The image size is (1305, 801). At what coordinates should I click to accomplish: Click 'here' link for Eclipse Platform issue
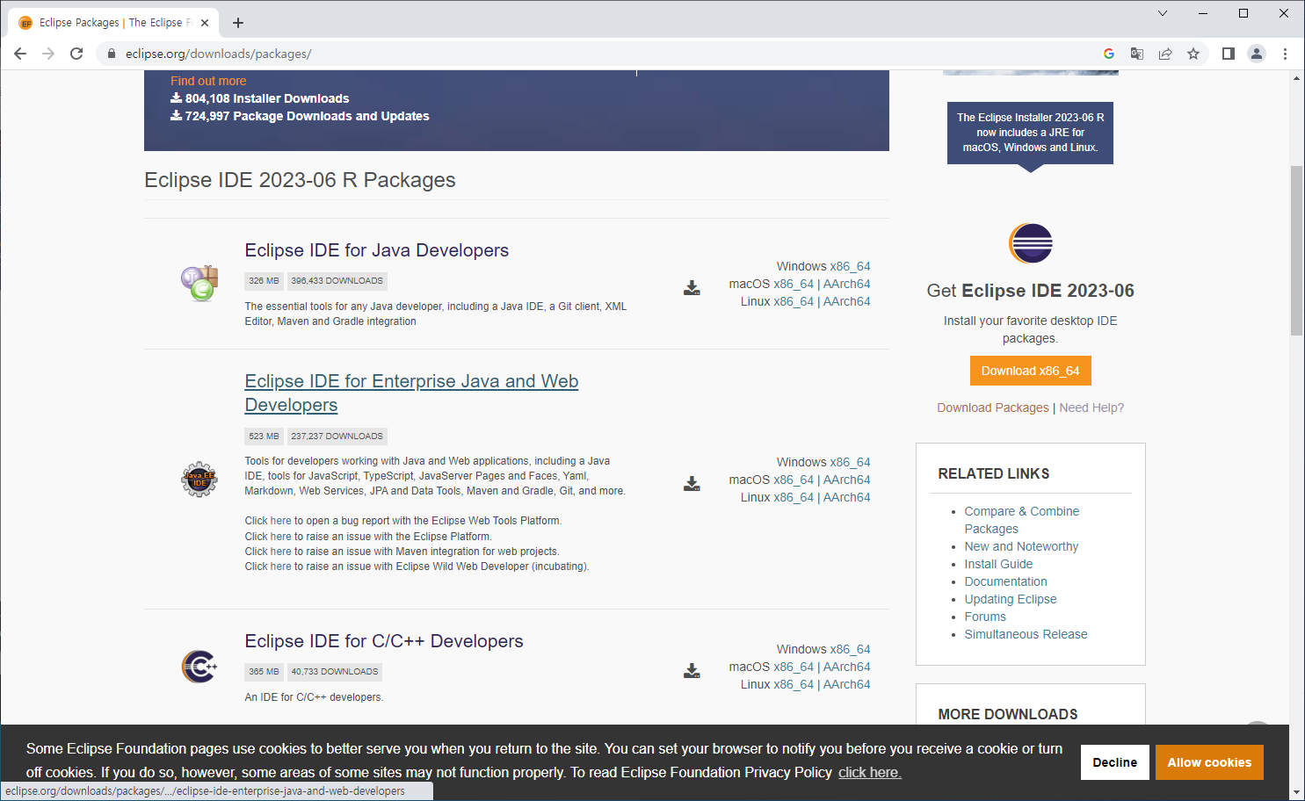click(281, 537)
